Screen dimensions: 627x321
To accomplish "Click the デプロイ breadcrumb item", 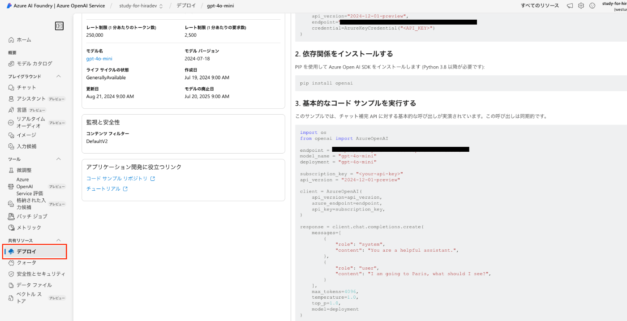I will 186,6.
